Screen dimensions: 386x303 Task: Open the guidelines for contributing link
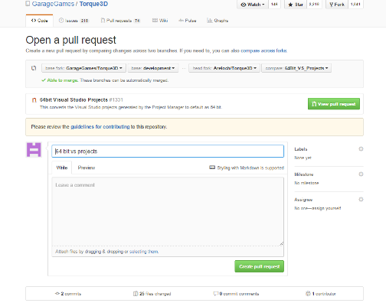tap(100, 127)
